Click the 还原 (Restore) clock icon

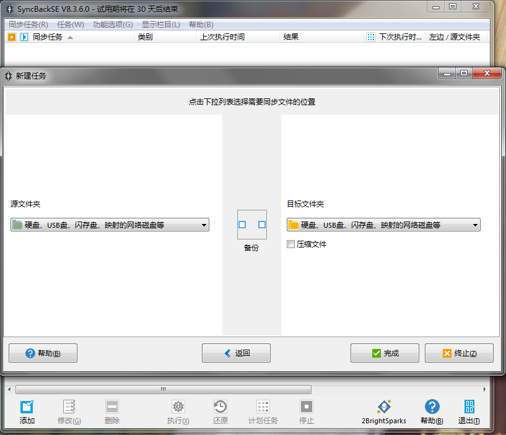coord(220,407)
